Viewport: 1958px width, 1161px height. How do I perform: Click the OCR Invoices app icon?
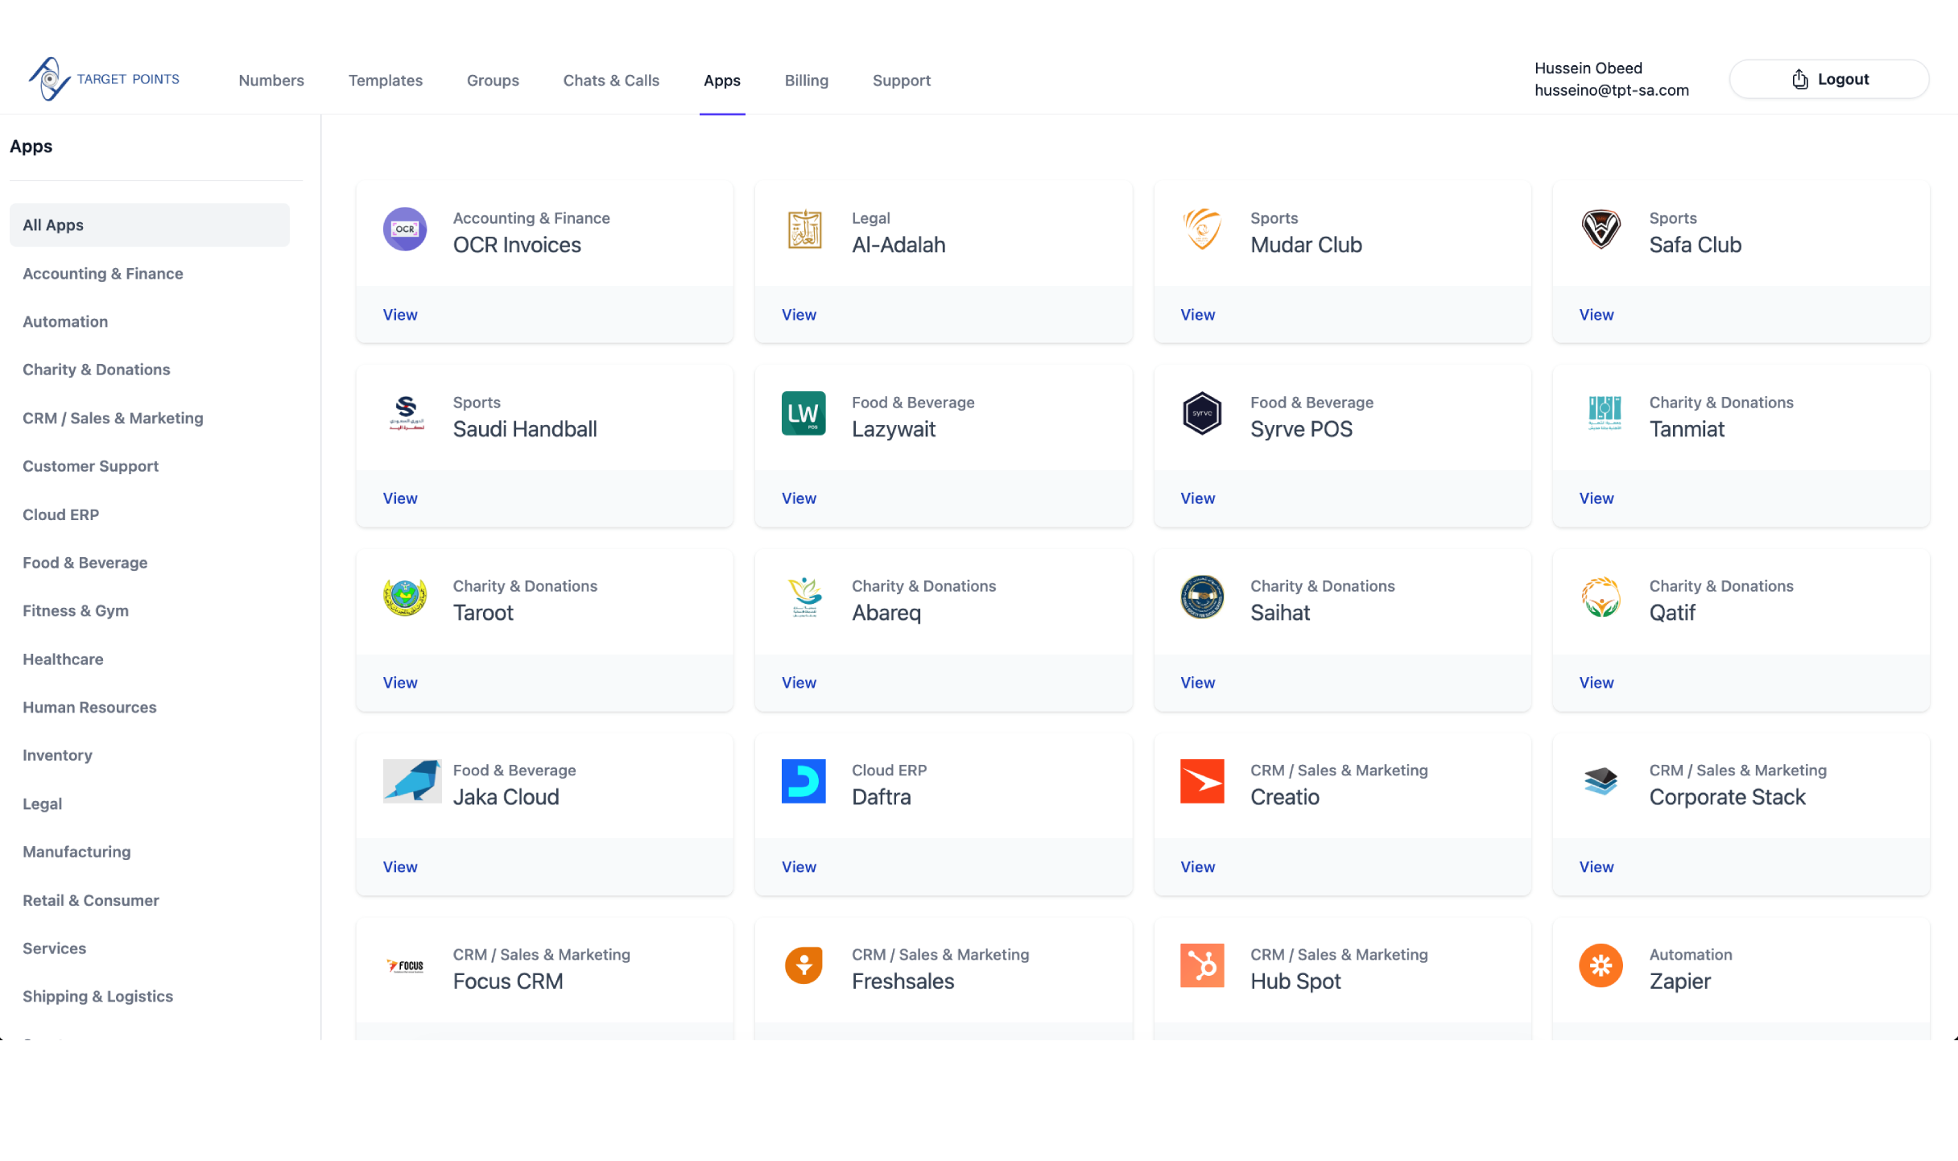click(x=404, y=229)
